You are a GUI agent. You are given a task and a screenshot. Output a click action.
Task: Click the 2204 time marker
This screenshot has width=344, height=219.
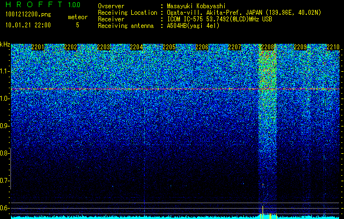tap(136, 47)
